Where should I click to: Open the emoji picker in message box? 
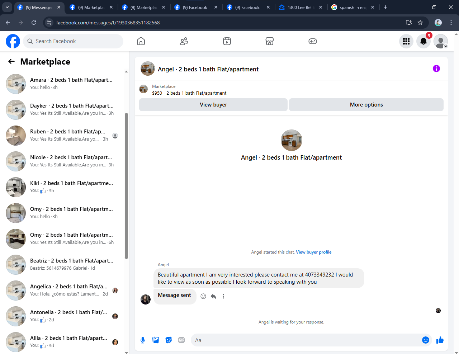tap(426, 340)
